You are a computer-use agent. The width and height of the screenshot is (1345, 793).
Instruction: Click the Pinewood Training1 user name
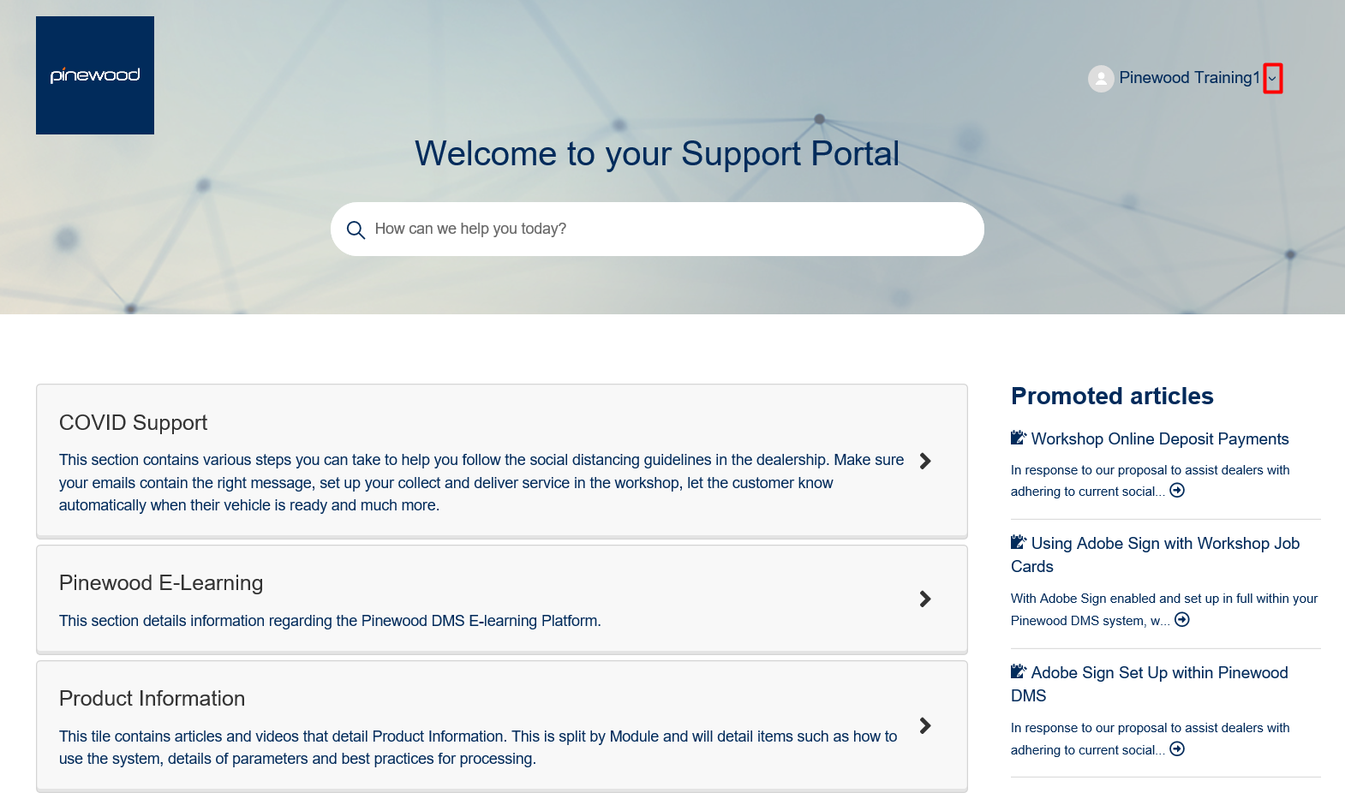tap(1189, 78)
